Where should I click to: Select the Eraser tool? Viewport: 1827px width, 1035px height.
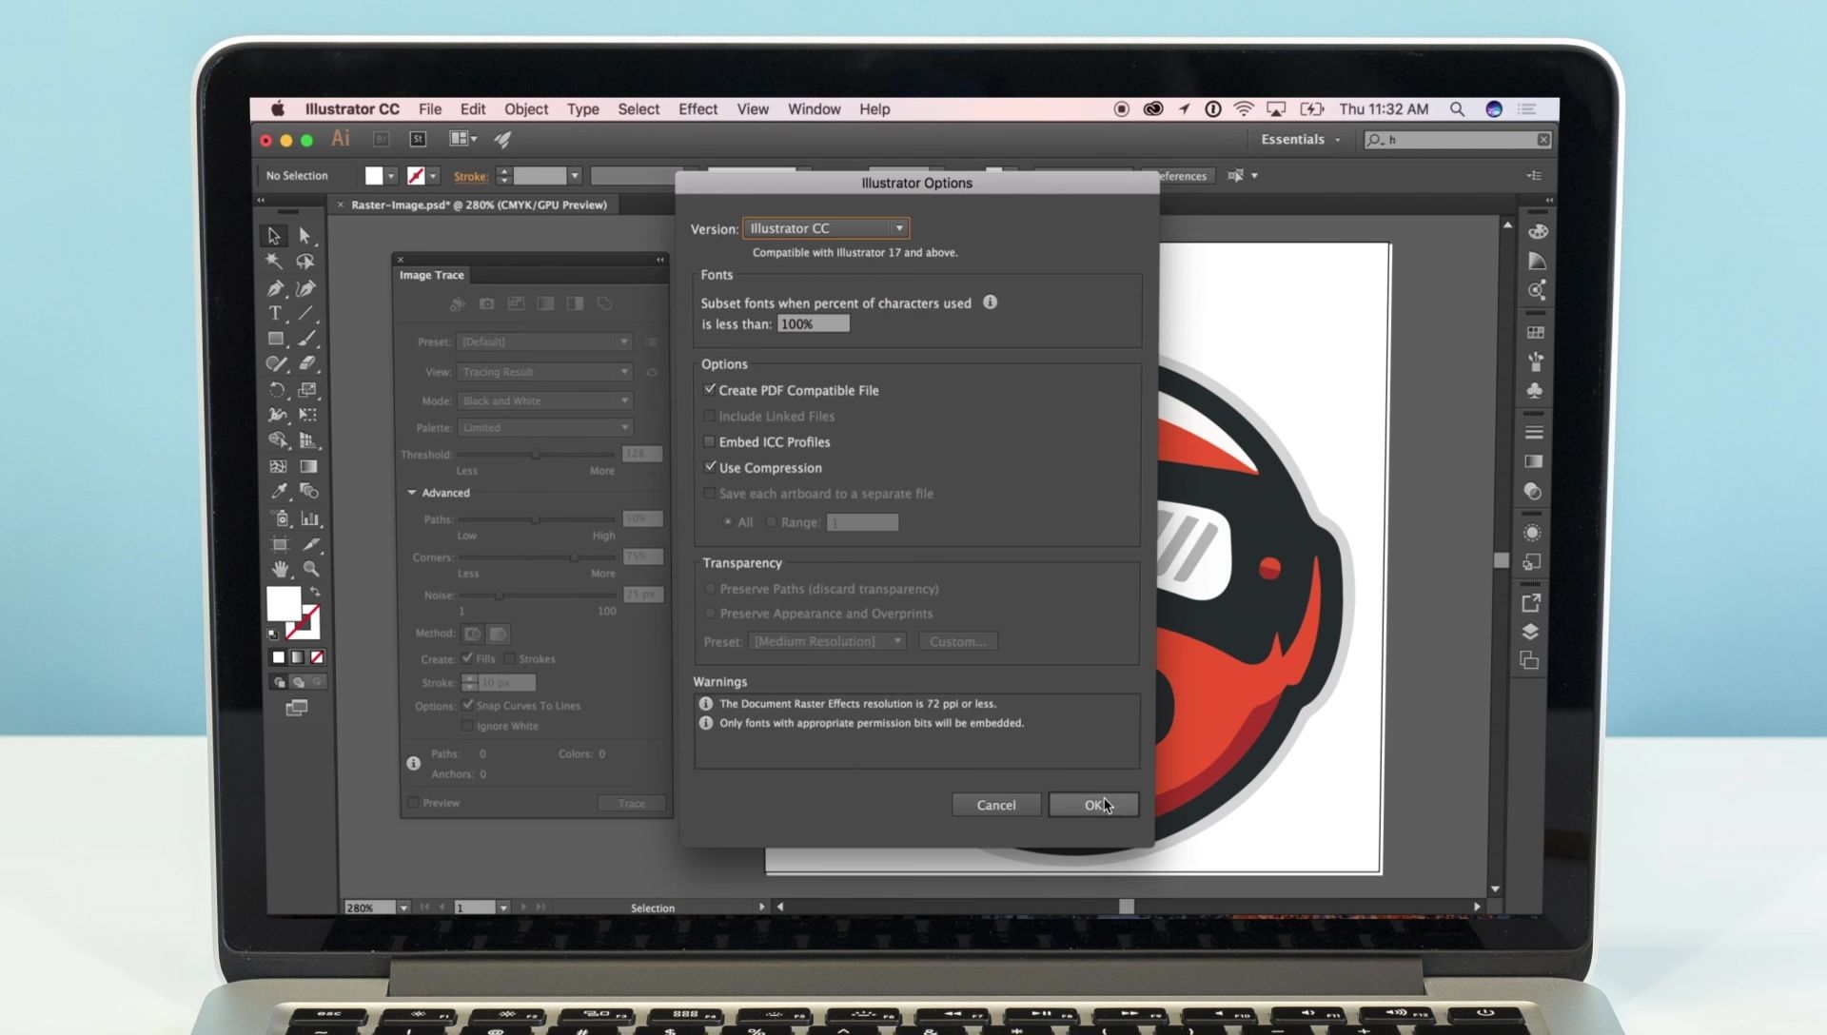click(x=307, y=363)
